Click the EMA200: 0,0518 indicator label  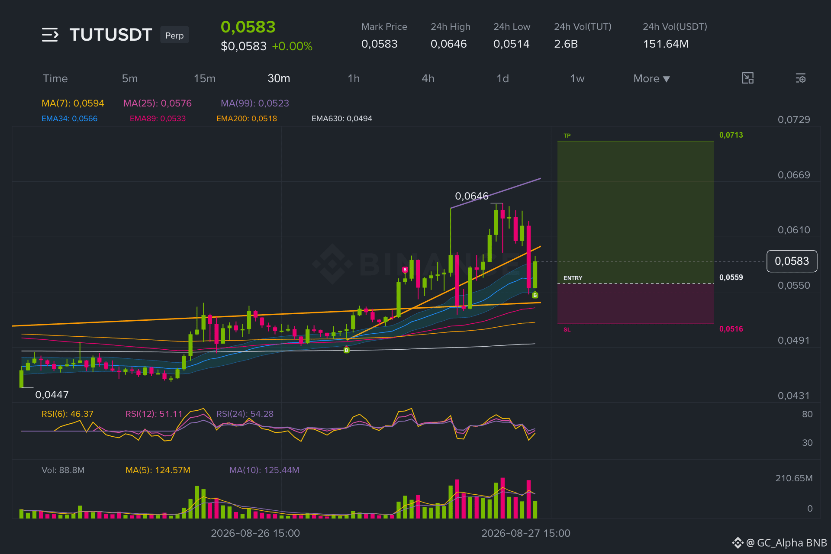[x=247, y=119]
